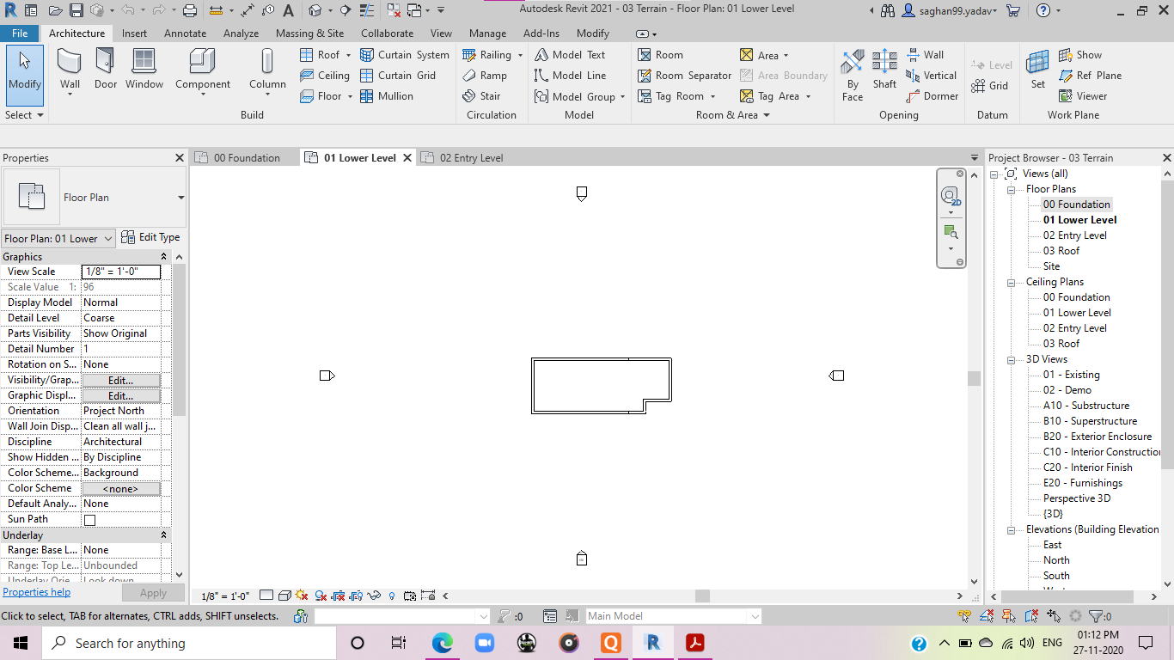Select the Column tool
Image resolution: width=1174 pixels, height=660 pixels.
tap(267, 70)
